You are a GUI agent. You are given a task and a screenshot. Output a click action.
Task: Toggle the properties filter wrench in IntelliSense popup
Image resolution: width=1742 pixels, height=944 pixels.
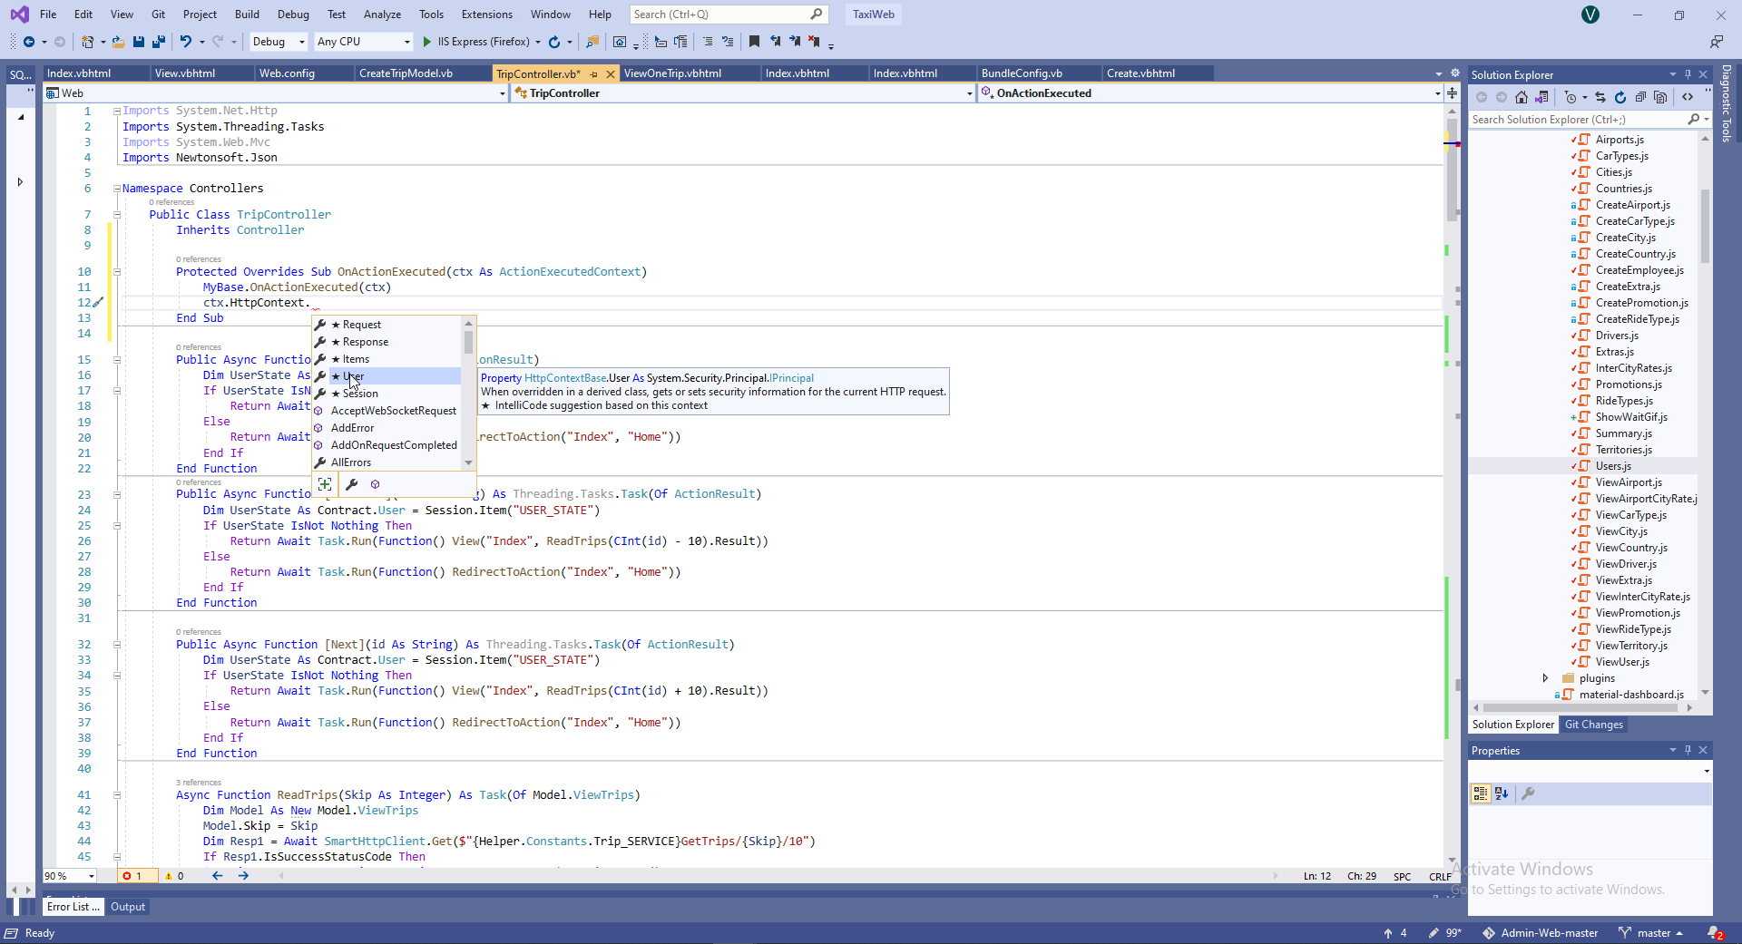tap(352, 484)
